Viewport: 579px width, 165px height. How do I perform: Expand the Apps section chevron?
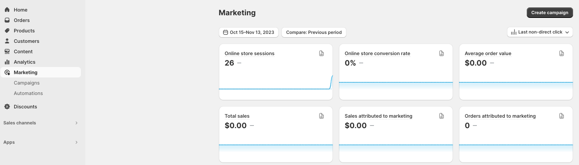point(76,142)
